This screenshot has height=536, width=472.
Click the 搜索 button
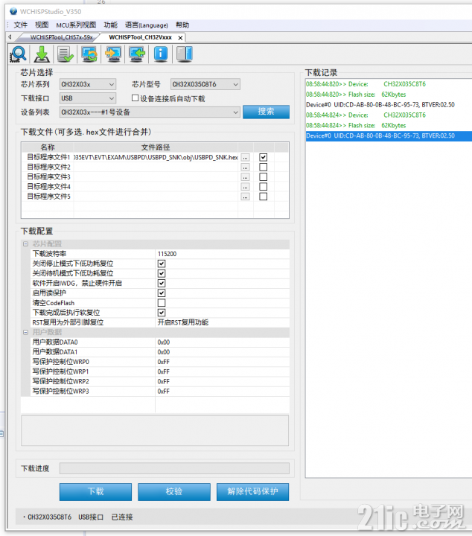tap(266, 112)
